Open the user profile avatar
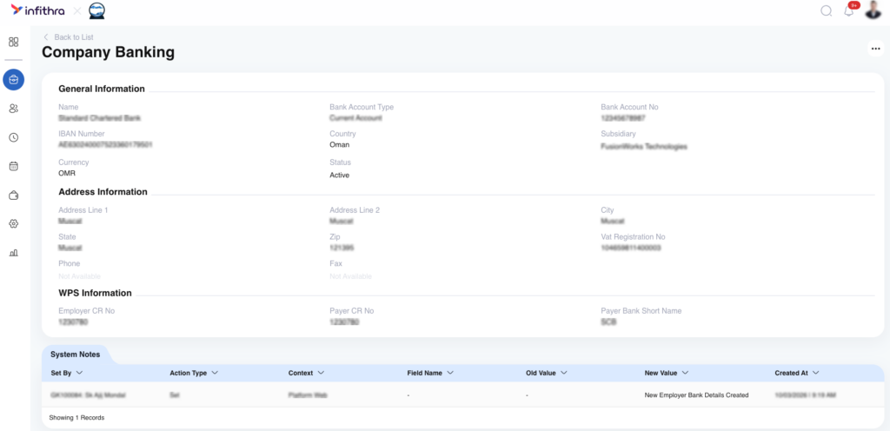The width and height of the screenshot is (890, 431). (x=873, y=10)
